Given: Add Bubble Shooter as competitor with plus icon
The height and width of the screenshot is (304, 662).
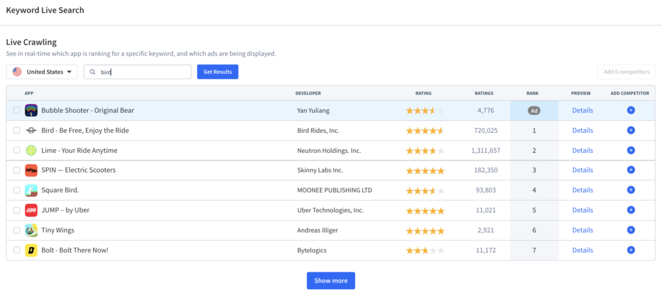Looking at the screenshot, I should tap(631, 110).
